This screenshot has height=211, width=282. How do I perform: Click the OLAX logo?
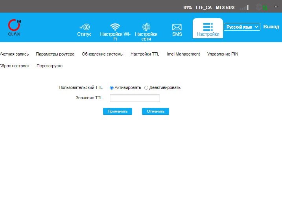coord(14,27)
